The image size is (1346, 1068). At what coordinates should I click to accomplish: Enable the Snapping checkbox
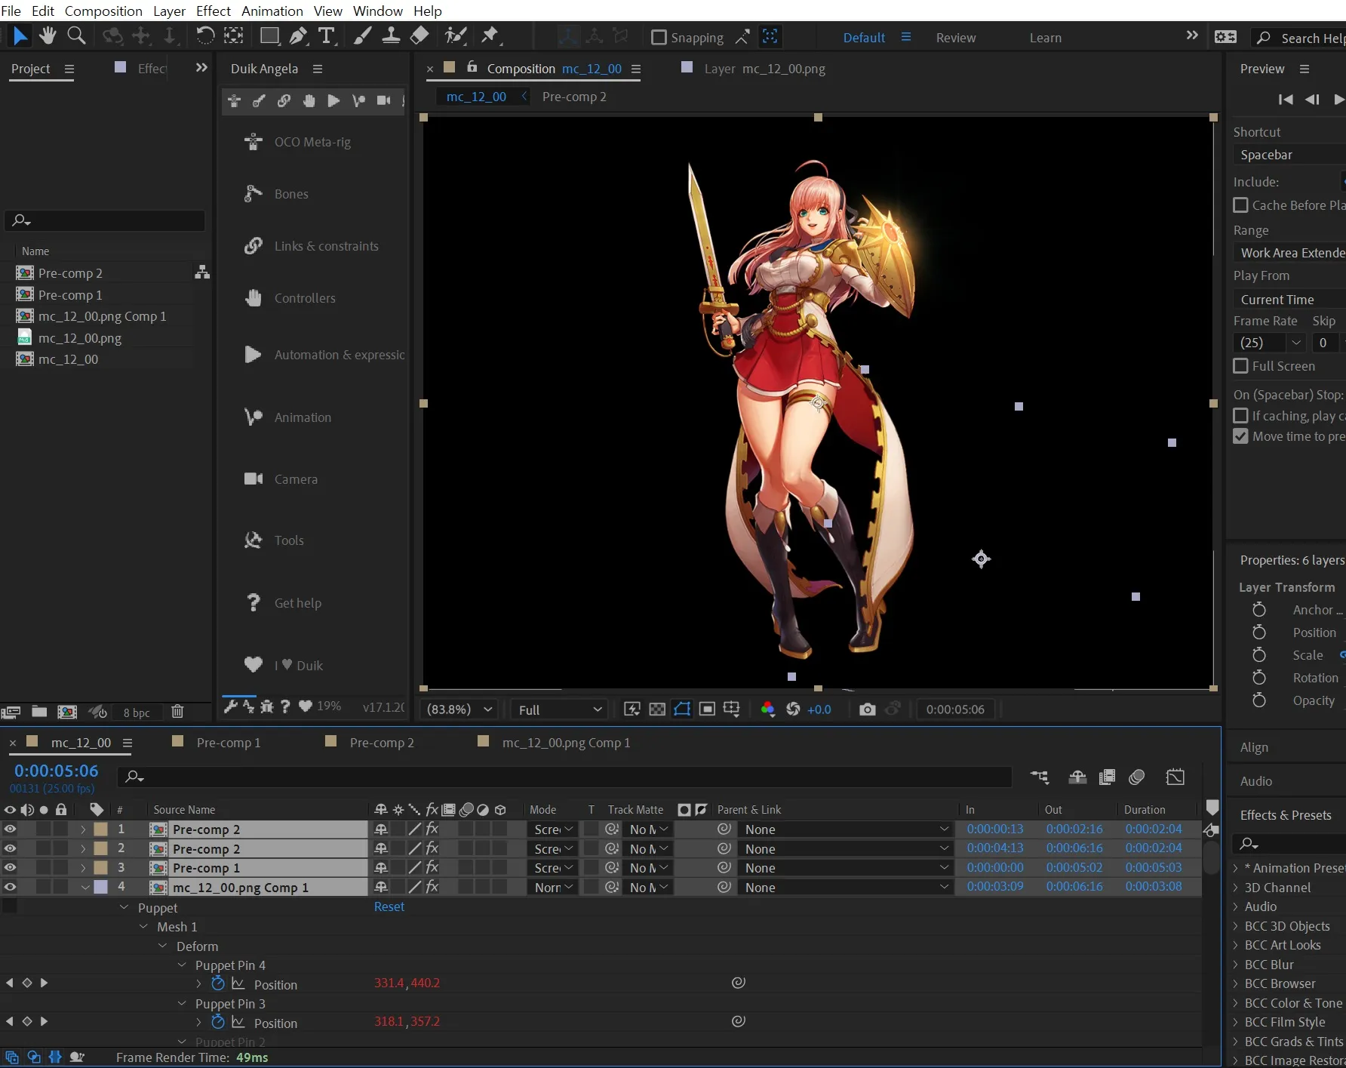coord(659,37)
